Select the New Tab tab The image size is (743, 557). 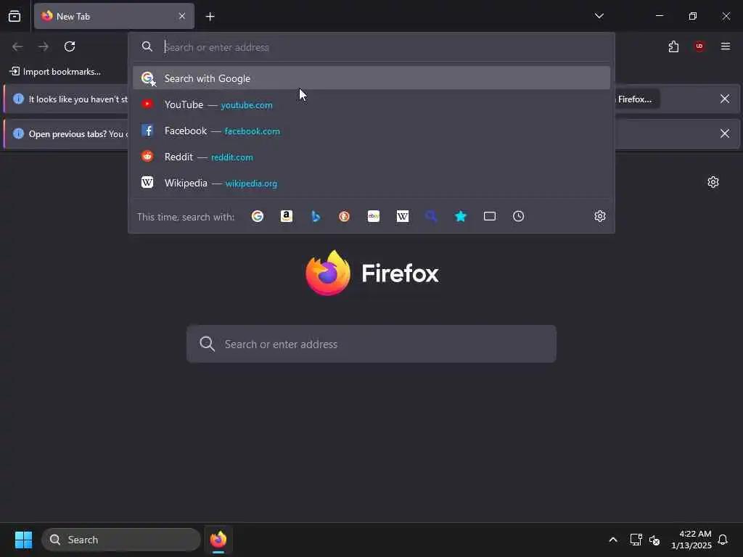pyautogui.click(x=114, y=16)
